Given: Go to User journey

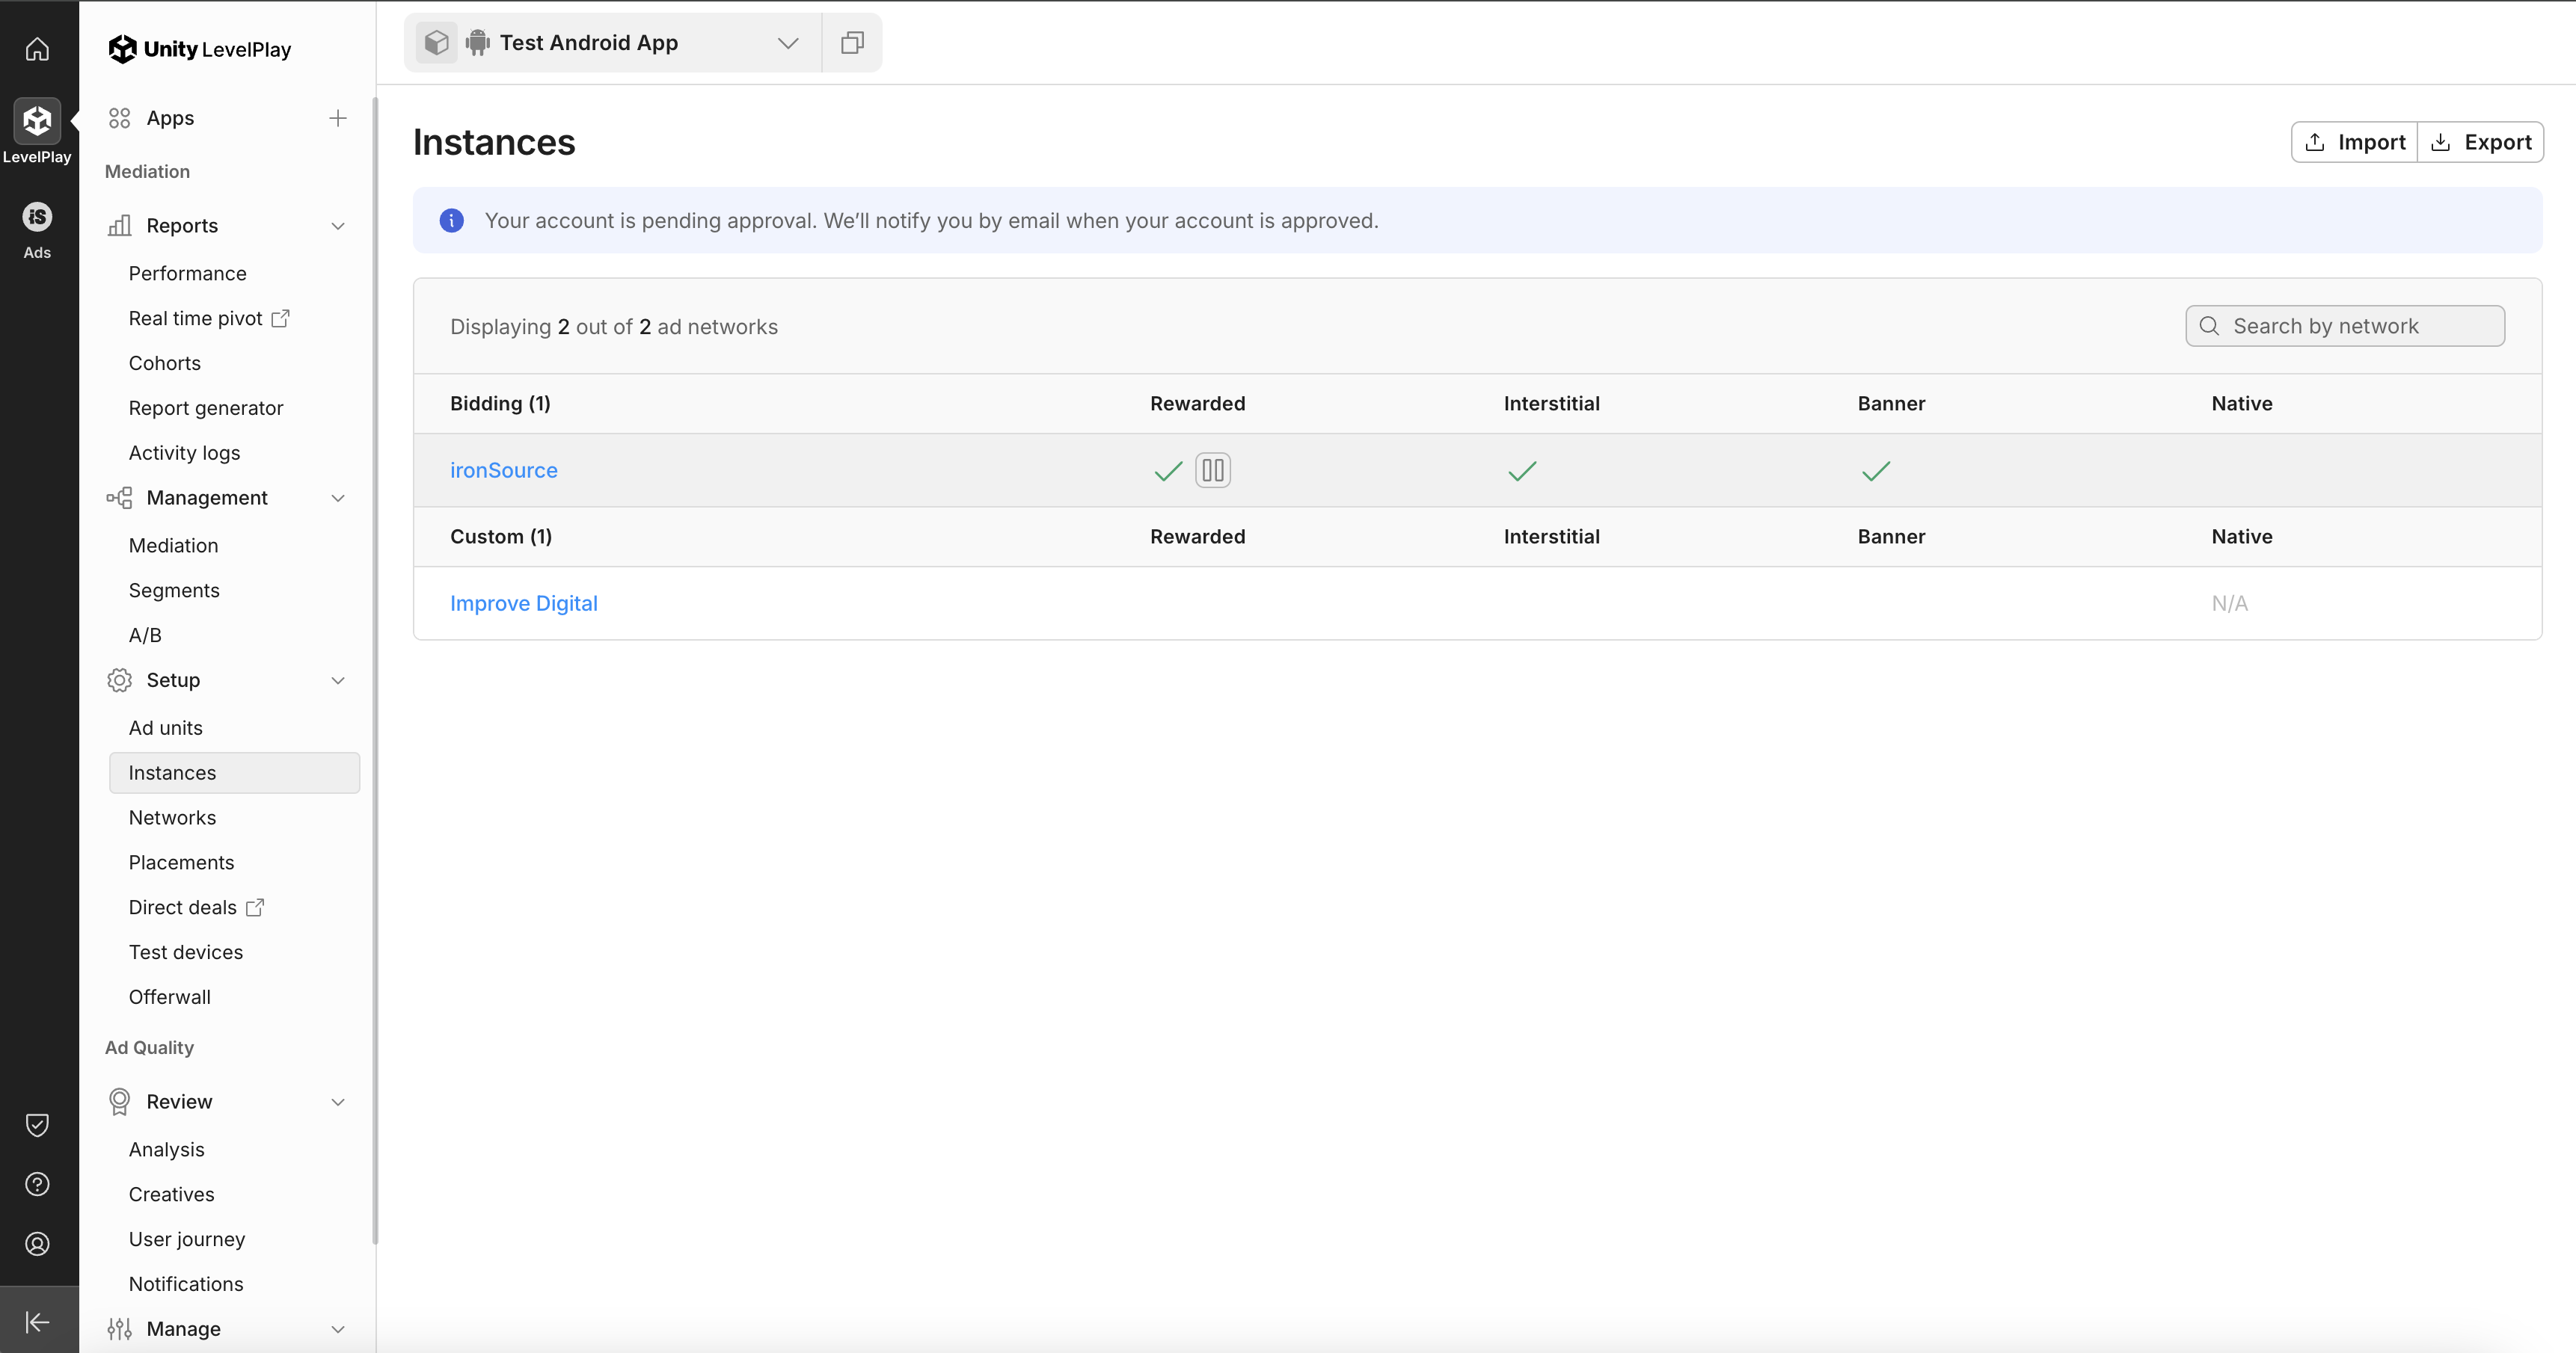Looking at the screenshot, I should 186,1240.
